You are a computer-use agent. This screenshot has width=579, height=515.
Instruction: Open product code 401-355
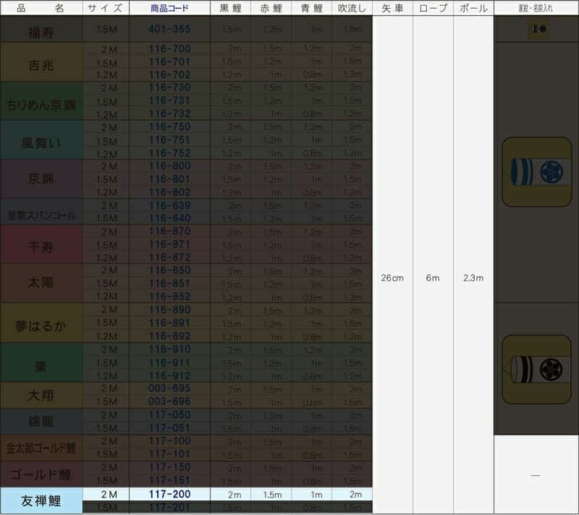point(169,30)
